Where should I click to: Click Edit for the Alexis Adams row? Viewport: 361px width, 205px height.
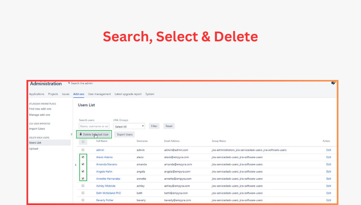point(329,157)
